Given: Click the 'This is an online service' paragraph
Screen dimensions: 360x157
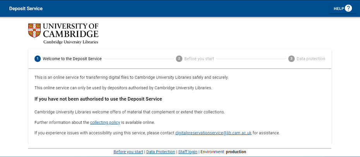Looking at the screenshot, I should coord(132,78).
